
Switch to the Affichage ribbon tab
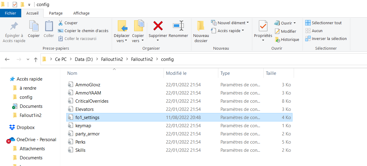coord(81,13)
